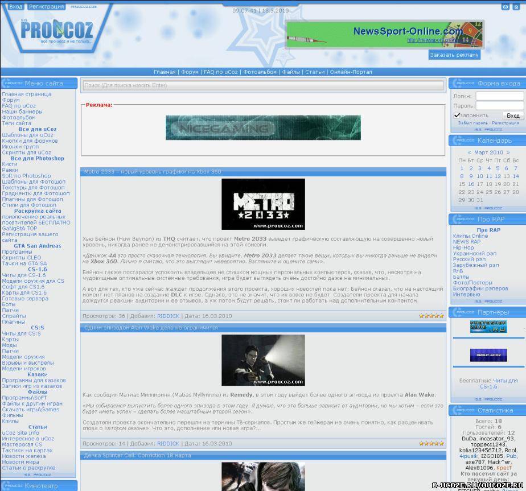Image resolution: width=526 pixels, height=491 pixels.
Task: Go to previous month in calendar
Action: pyautogui.click(x=469, y=152)
